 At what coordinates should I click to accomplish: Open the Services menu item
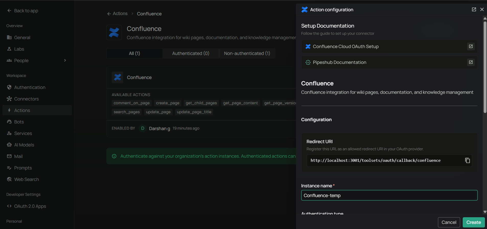(37, 133)
